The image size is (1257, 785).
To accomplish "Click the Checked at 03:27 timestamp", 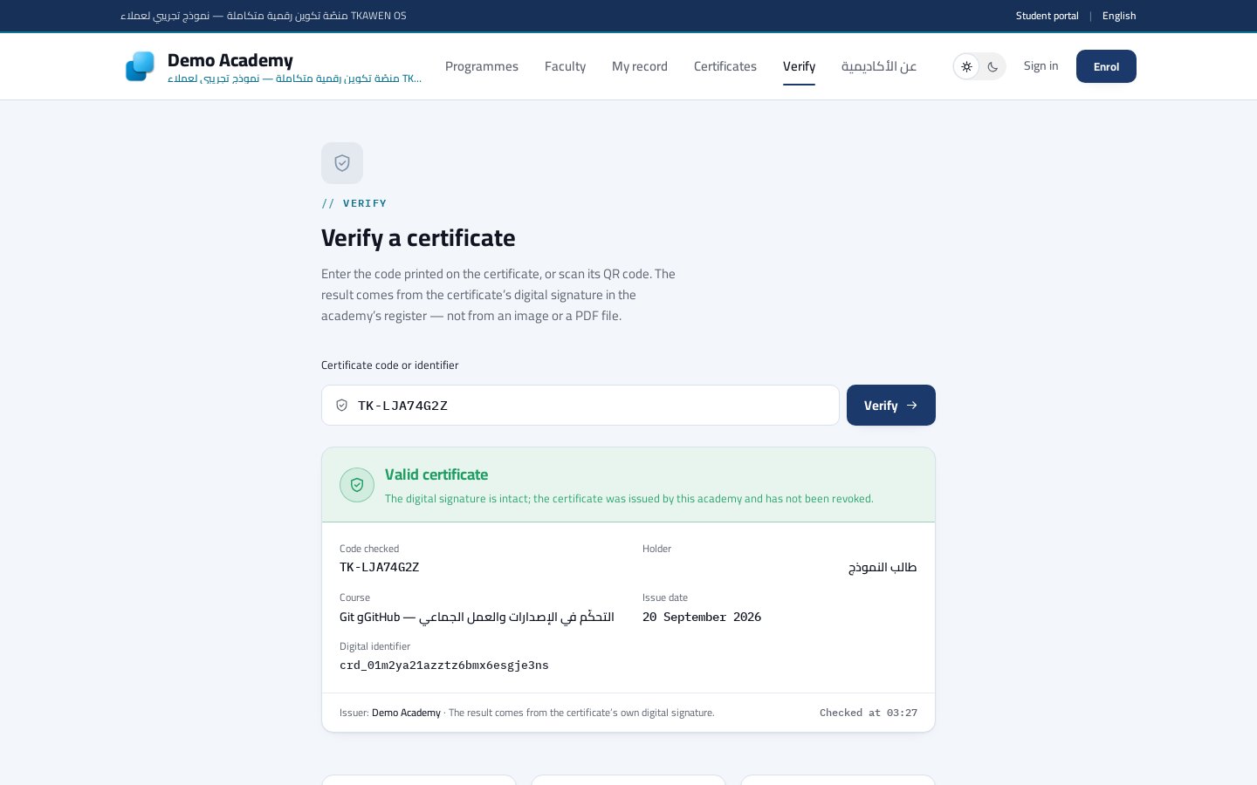I will click(x=869, y=713).
